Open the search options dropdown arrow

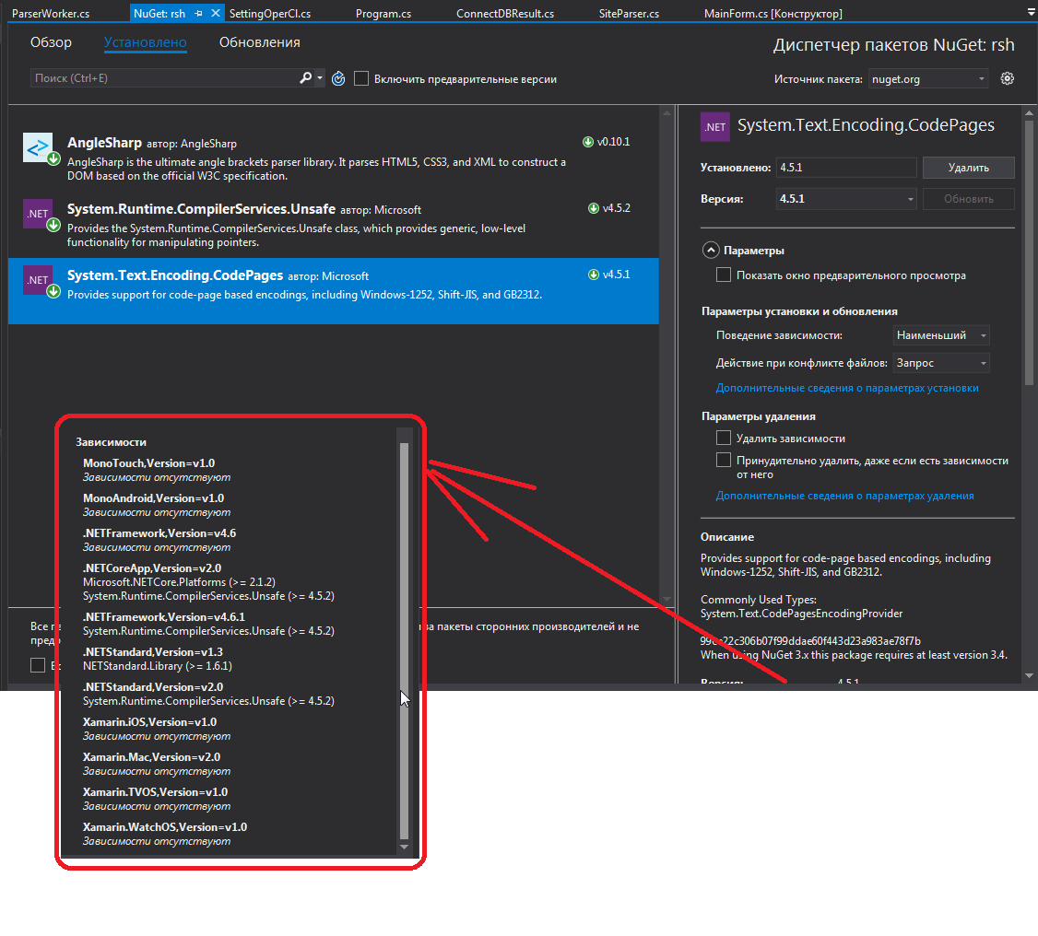click(320, 78)
